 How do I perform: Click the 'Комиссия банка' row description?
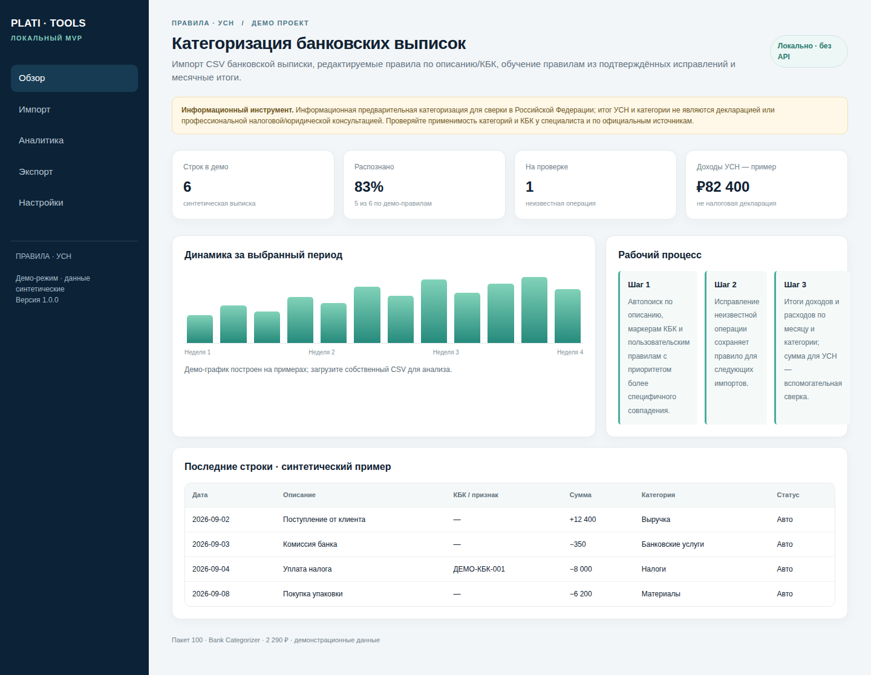point(310,544)
